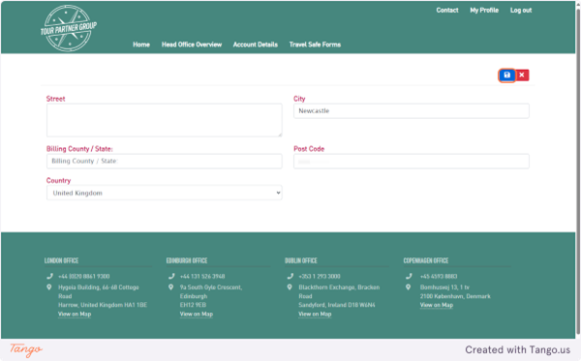The height and width of the screenshot is (361, 581).
Task: Click the Contact link
Action: coord(447,11)
